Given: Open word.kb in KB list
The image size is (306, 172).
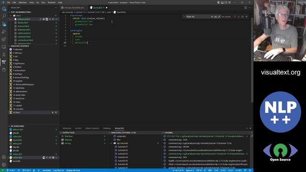Looking at the screenshot, I should (16, 161).
